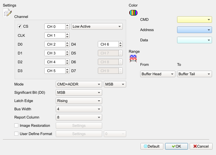Decrease the CLK channel spinner value

(67, 37)
